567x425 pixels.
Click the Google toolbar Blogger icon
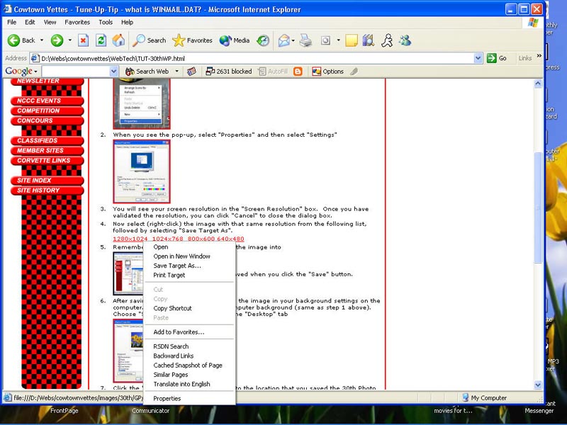click(x=298, y=72)
